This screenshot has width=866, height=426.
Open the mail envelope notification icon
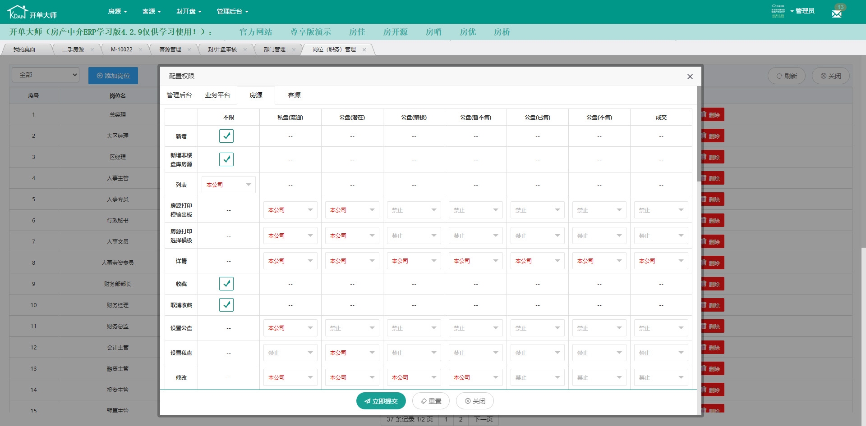pos(837,14)
